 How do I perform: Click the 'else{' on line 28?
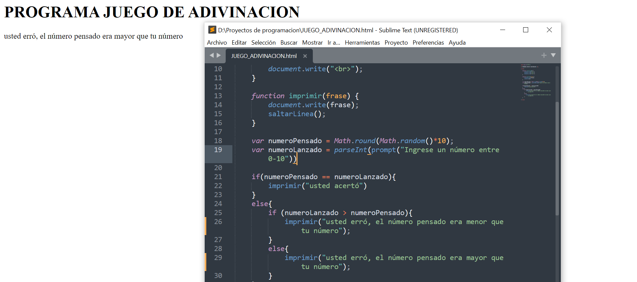click(x=278, y=249)
